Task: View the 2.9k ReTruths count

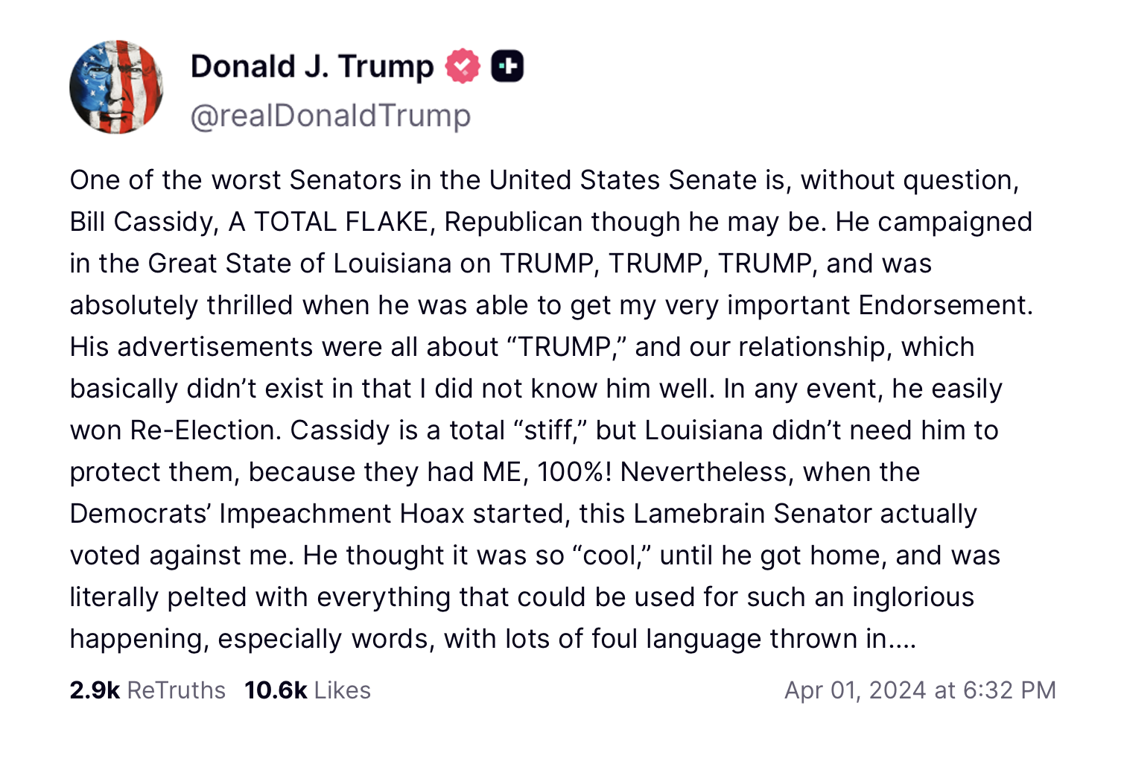Action: 95,690
